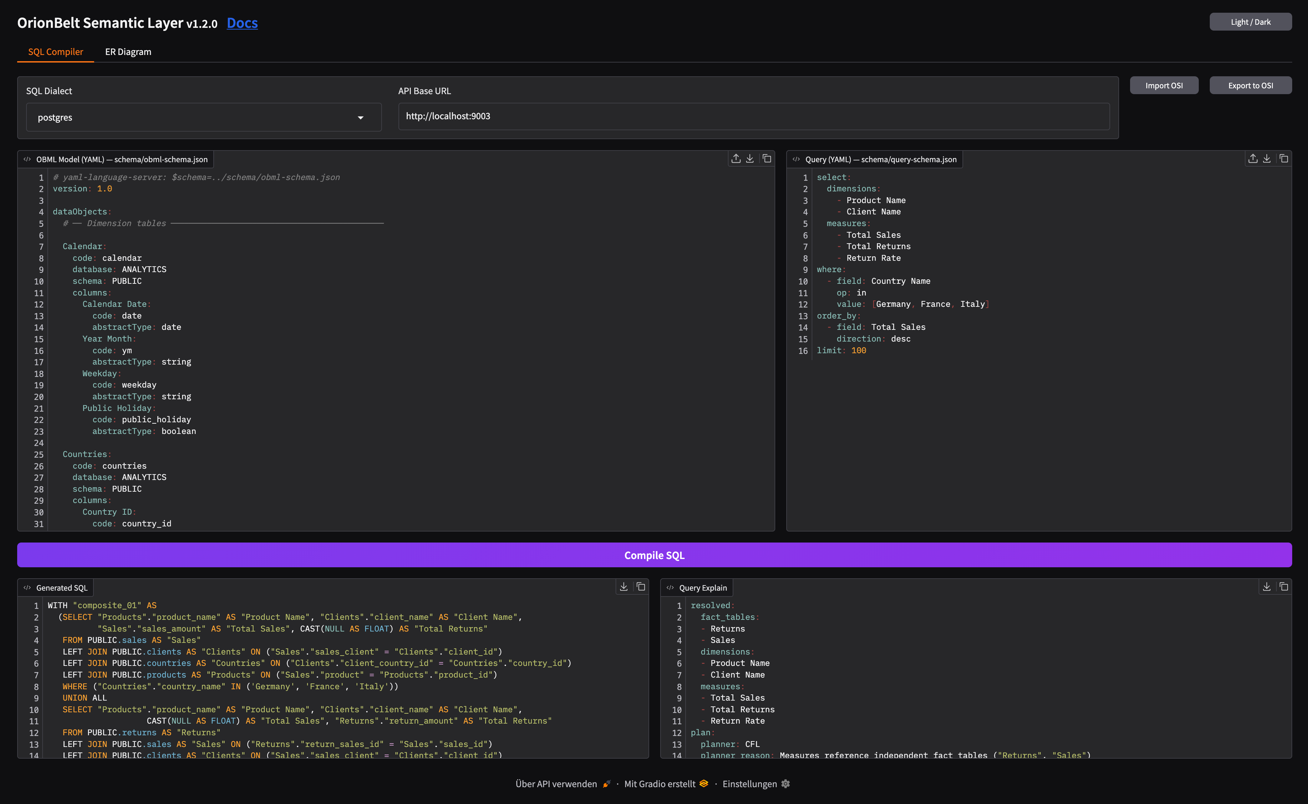Click the Export to OSI button
Viewport: 1308px width, 804px height.
click(x=1251, y=85)
